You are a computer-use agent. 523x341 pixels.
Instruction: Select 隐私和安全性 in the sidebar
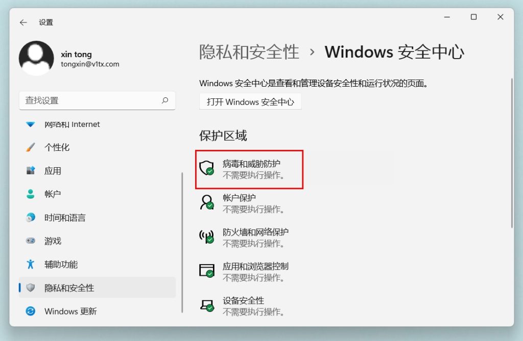pos(97,287)
